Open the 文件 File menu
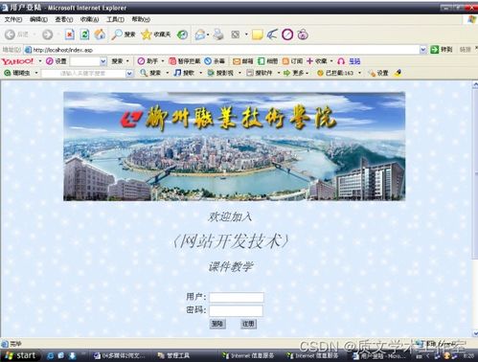 [x=13, y=20]
